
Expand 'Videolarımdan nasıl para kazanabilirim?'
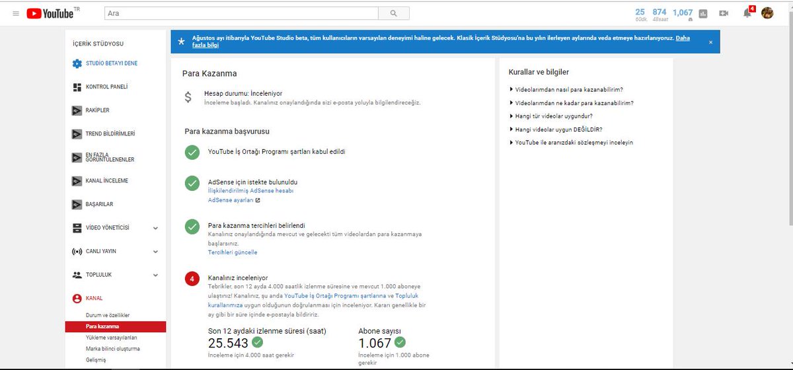(x=566, y=89)
